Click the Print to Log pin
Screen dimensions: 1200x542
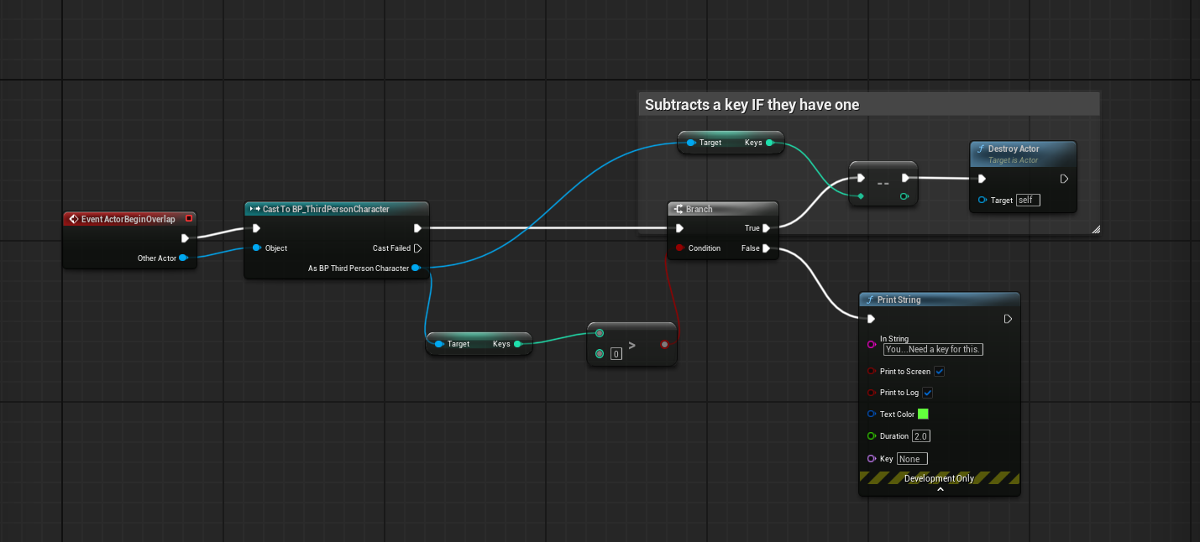coord(872,393)
